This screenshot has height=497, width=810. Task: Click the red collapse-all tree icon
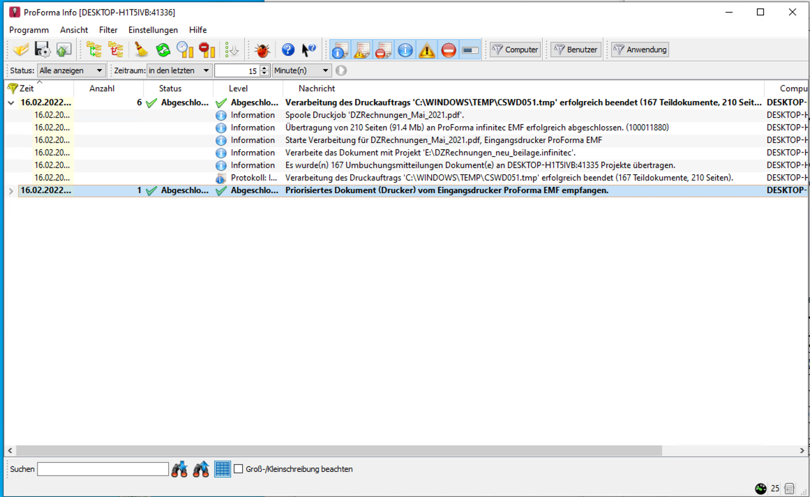pyautogui.click(x=115, y=49)
